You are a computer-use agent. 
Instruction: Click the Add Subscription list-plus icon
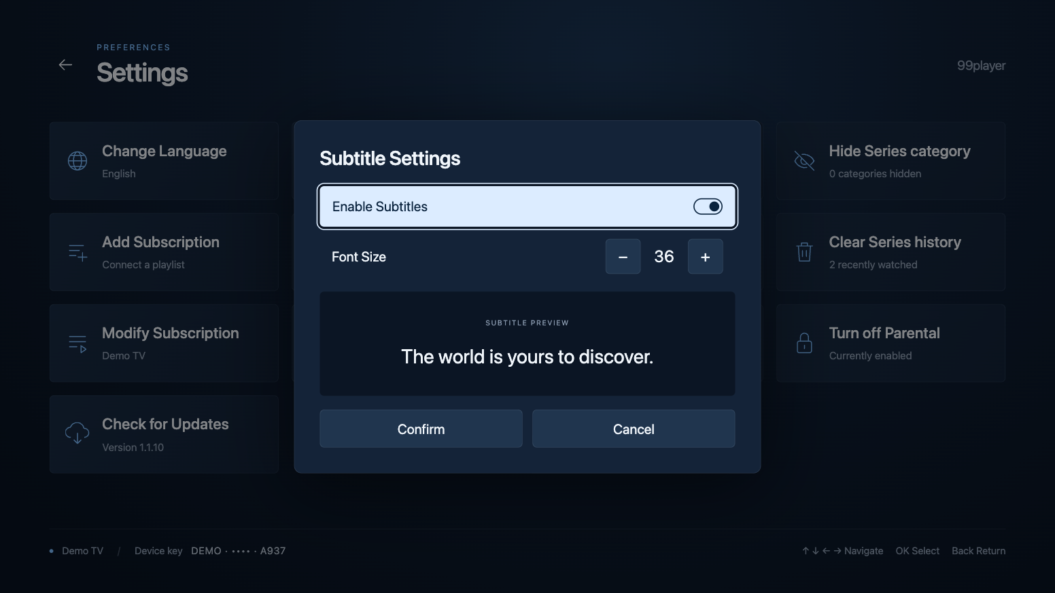[77, 252]
